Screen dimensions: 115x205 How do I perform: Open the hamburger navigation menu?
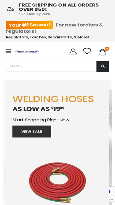pyautogui.click(x=9, y=51)
